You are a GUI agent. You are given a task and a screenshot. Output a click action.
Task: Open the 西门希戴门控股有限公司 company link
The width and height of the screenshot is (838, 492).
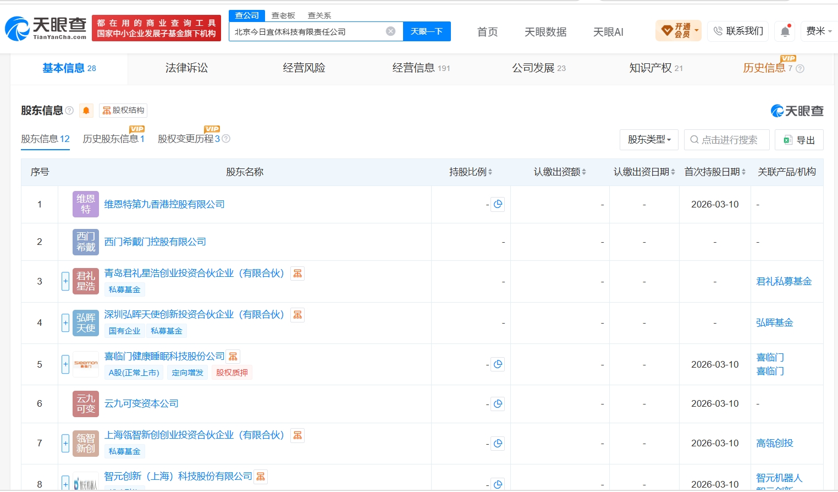coord(155,242)
